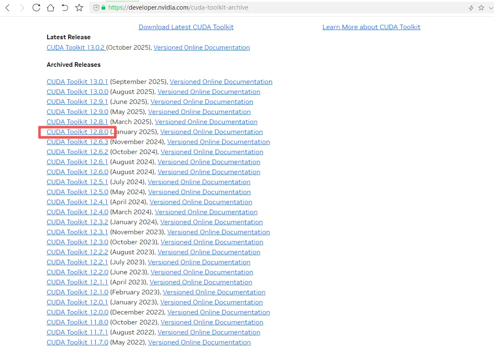The width and height of the screenshot is (494, 347).
Task: Open CUDA Toolkit 11.7.0 link
Action: (77, 342)
